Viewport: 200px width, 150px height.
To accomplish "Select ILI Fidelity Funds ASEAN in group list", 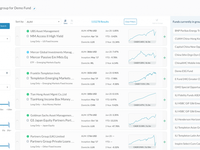I will click(x=186, y=95).
